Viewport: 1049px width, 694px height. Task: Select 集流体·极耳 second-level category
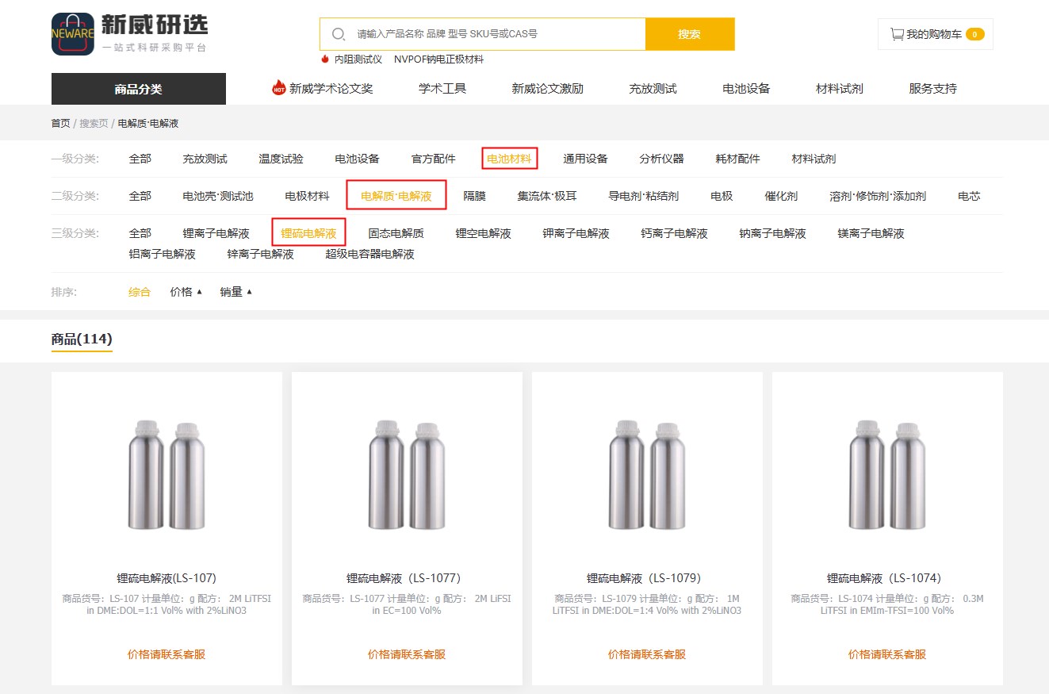point(547,196)
